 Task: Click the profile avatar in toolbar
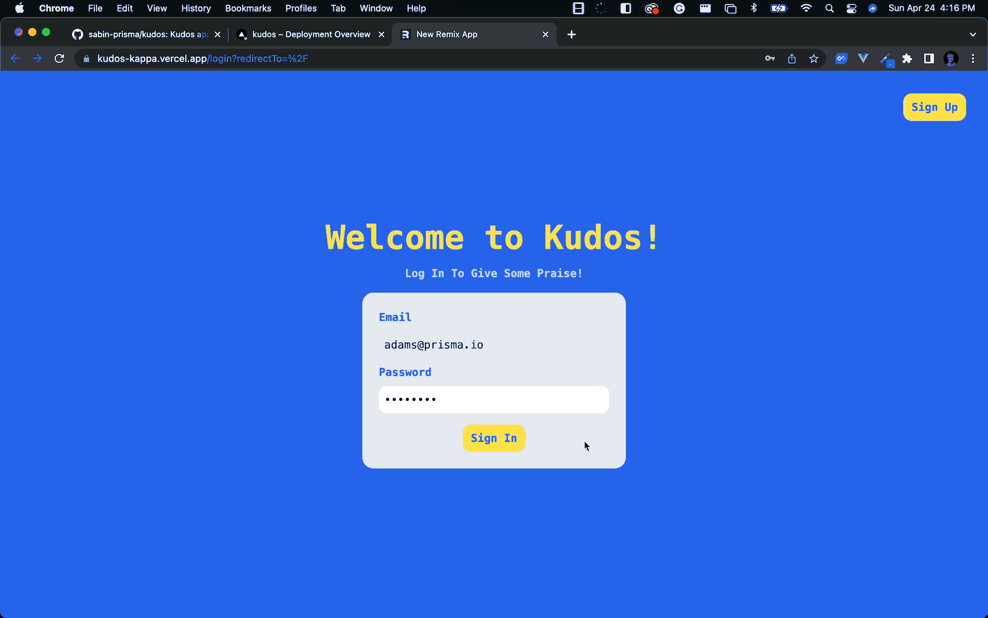[x=950, y=59]
